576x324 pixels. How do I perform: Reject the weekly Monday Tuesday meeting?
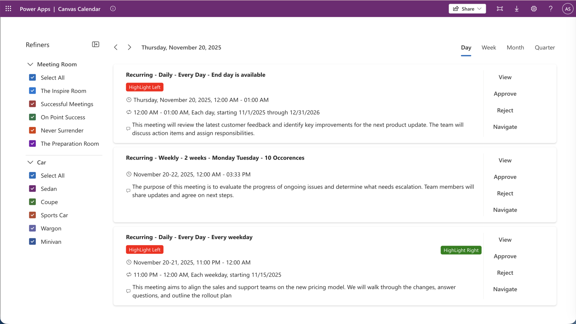(505, 193)
